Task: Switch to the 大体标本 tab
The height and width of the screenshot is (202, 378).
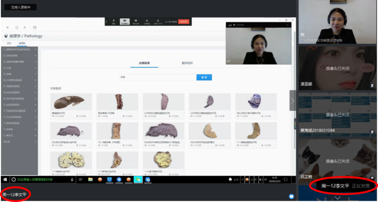Action: pyautogui.click(x=144, y=63)
